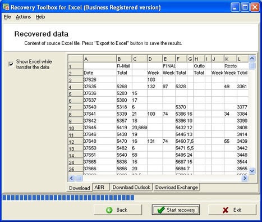
Task: Click cell 55 in column K
Action: (231, 141)
